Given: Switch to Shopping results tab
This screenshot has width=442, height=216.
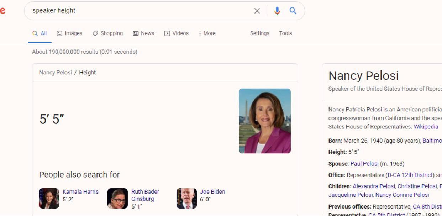Looking at the screenshot, I should tap(107, 33).
